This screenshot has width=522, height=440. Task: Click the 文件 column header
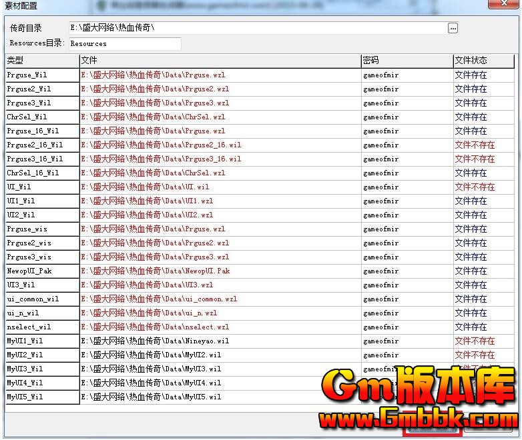pos(220,61)
